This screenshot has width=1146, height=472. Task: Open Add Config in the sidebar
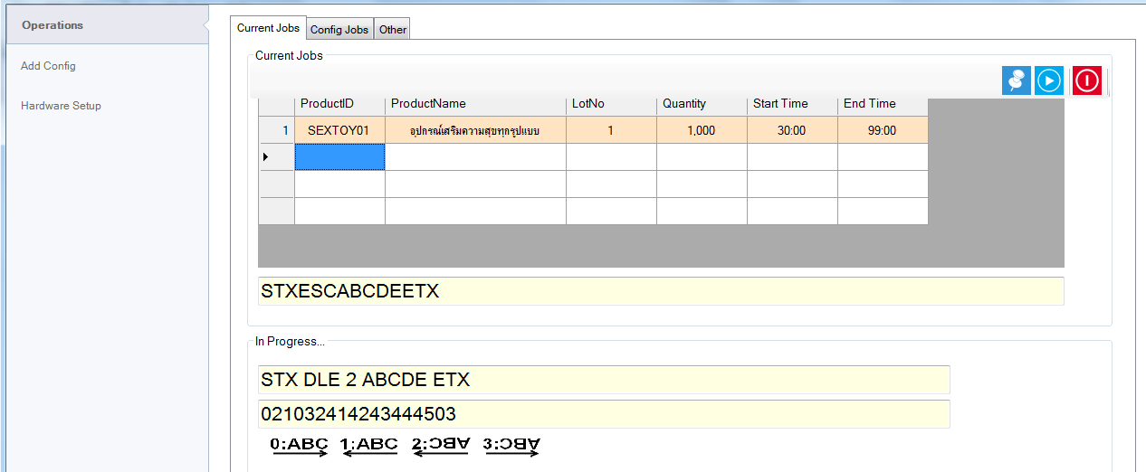48,66
